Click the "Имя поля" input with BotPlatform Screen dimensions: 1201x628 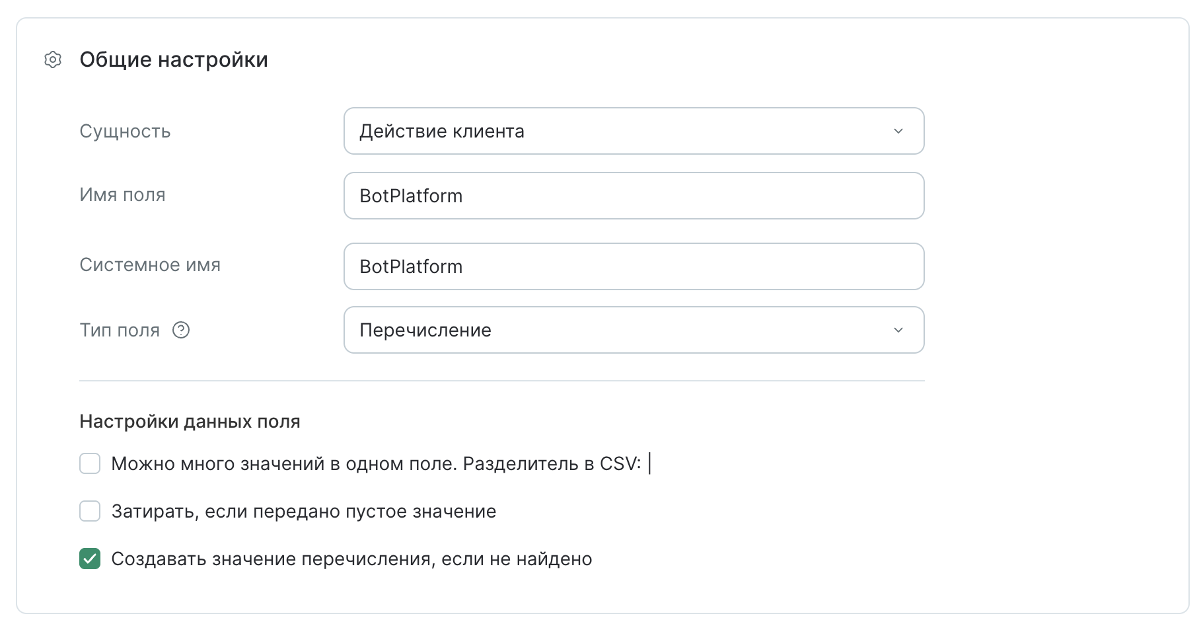click(633, 196)
